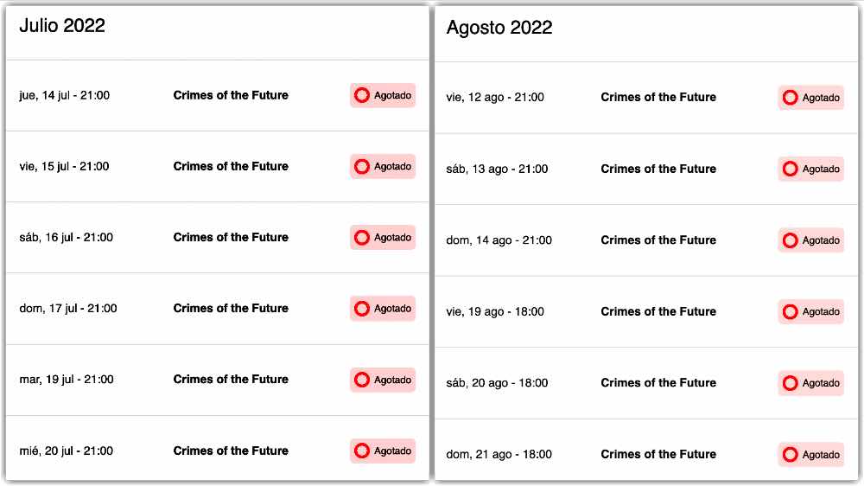The width and height of the screenshot is (864, 486).
Task: Click the red circle icon for 20 jul
Action: 361,451
